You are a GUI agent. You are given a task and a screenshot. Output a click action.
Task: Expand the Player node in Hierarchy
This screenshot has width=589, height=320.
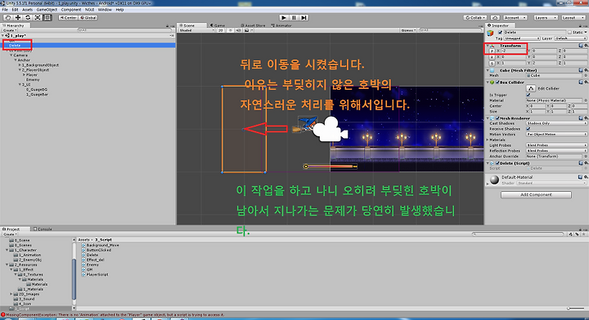click(x=24, y=74)
